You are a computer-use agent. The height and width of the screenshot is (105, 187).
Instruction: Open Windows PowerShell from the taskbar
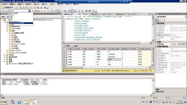click(x=20, y=102)
